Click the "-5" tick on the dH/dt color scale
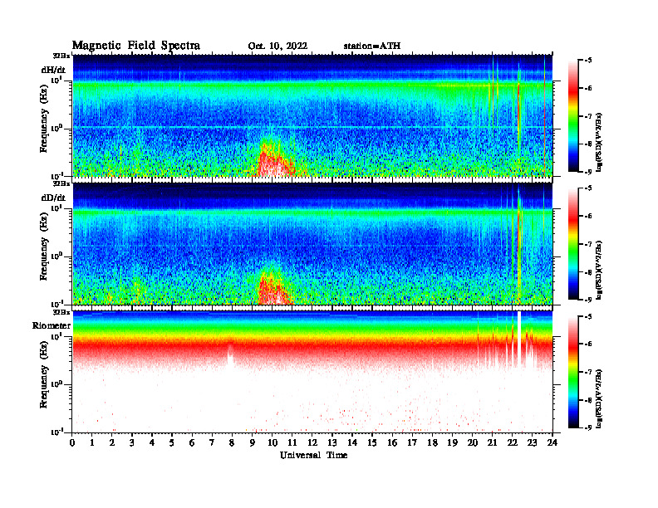Image resolution: width=658 pixels, height=508 pixels. pos(587,61)
